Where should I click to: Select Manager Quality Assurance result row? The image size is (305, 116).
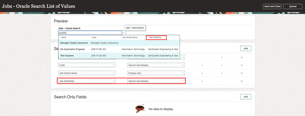(x=119, y=43)
